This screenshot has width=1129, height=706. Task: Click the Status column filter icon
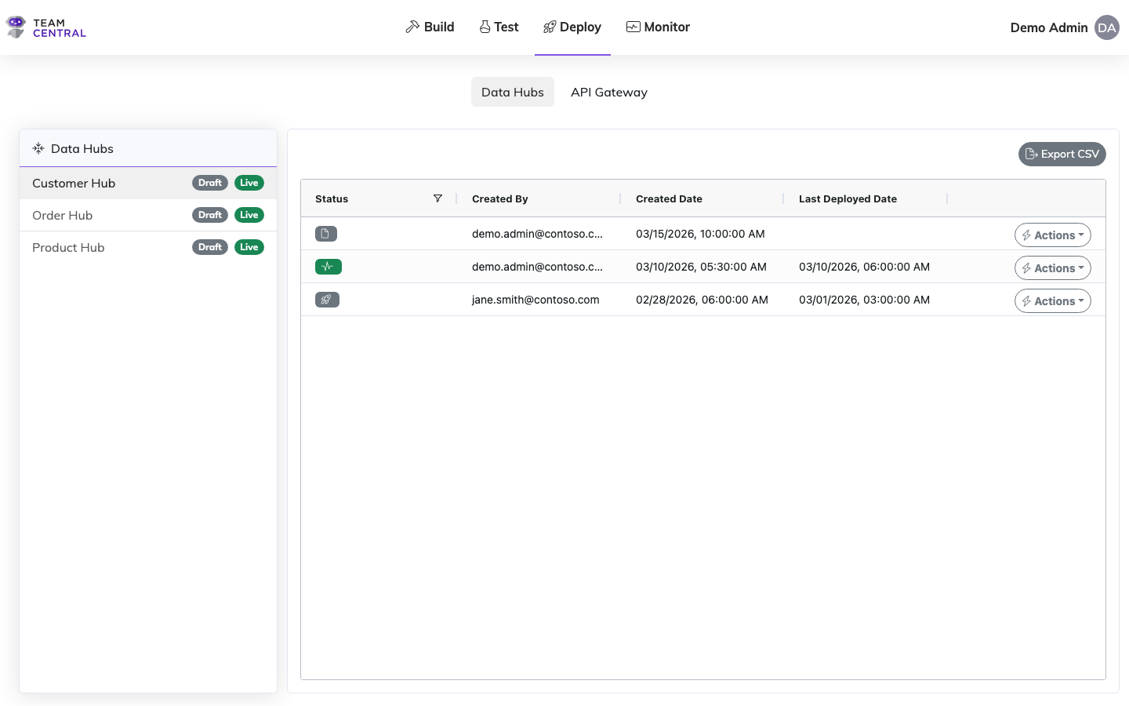tap(438, 198)
